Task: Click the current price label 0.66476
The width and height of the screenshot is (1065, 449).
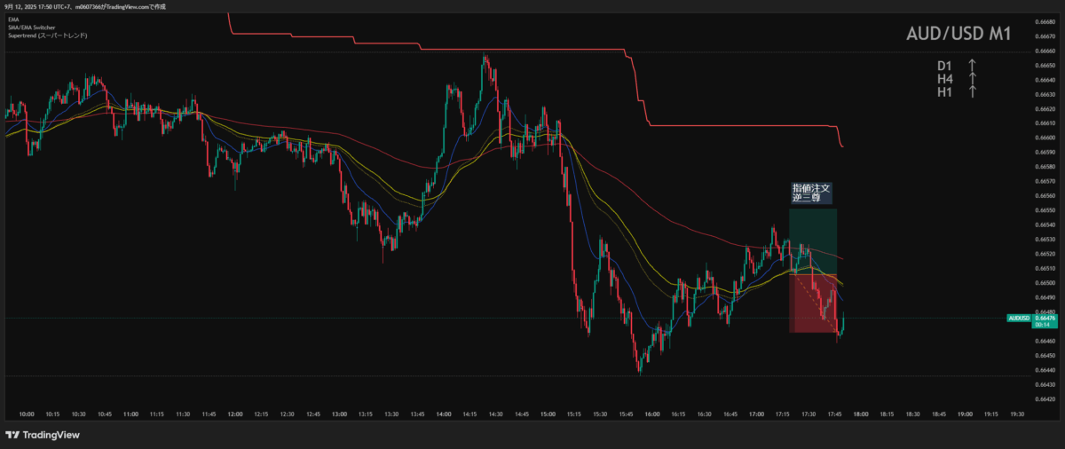Action: click(x=1044, y=318)
